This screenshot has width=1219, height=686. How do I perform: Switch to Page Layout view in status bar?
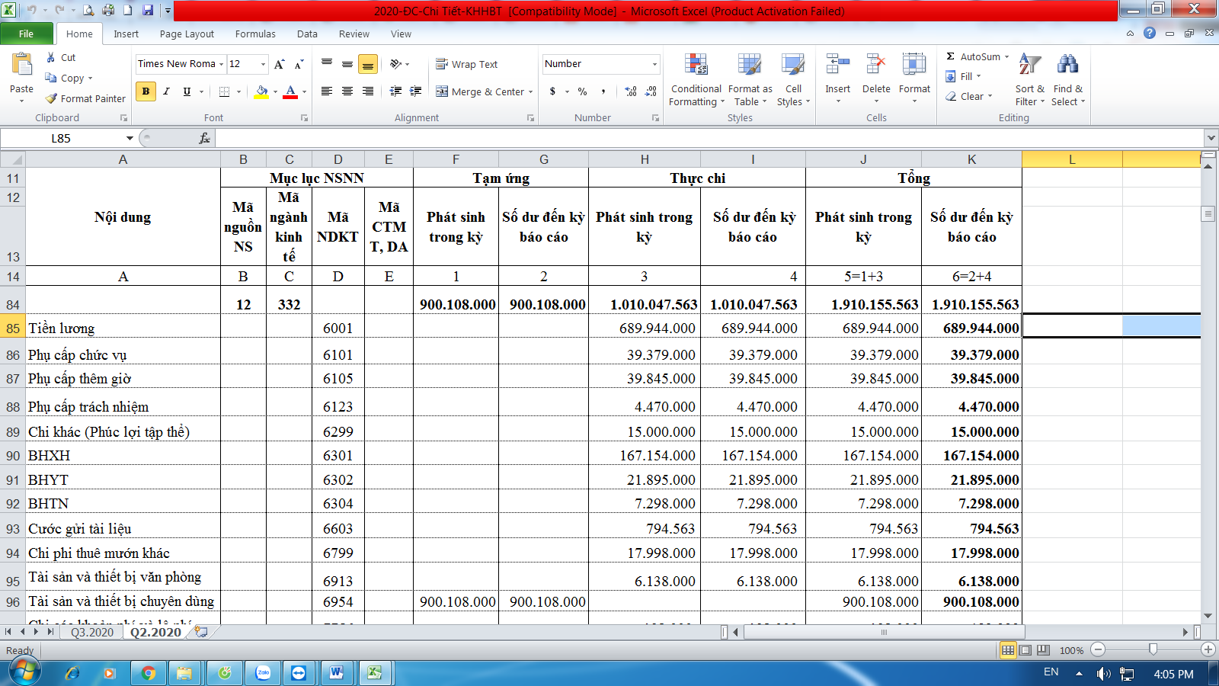1025,650
